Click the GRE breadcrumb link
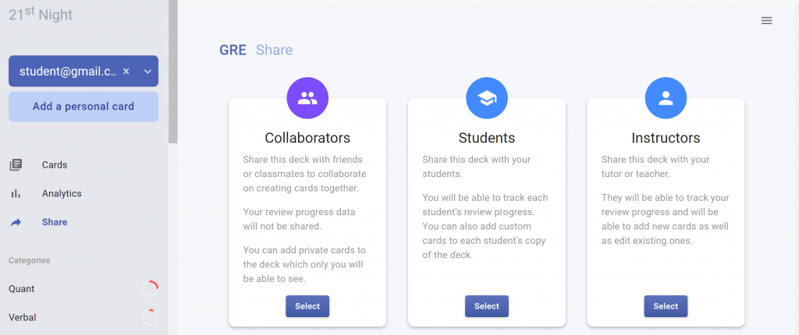The width and height of the screenshot is (799, 335). [233, 50]
